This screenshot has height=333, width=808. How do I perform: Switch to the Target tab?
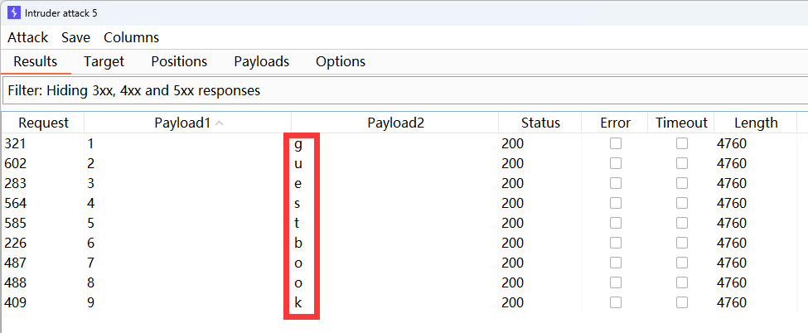pos(104,61)
